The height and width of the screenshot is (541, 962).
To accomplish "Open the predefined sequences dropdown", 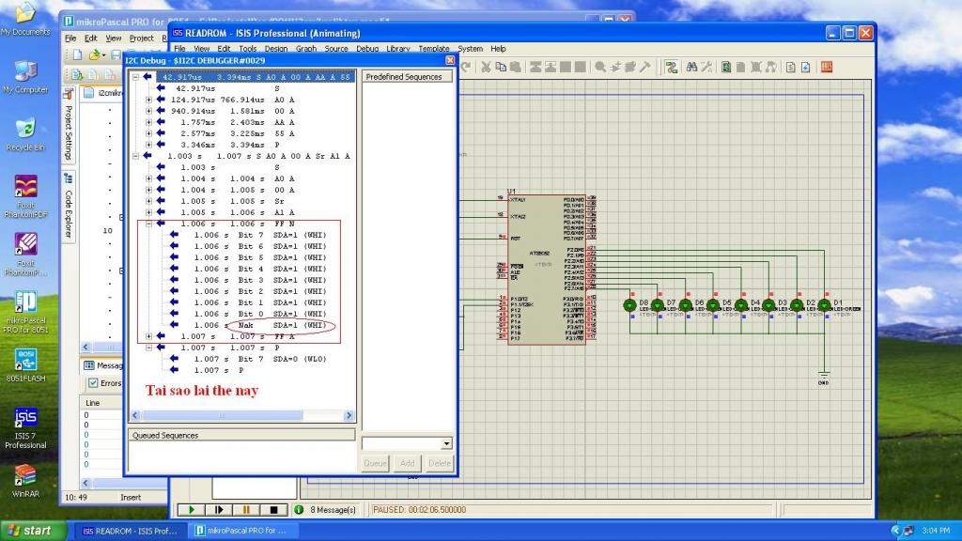I will pos(446,443).
